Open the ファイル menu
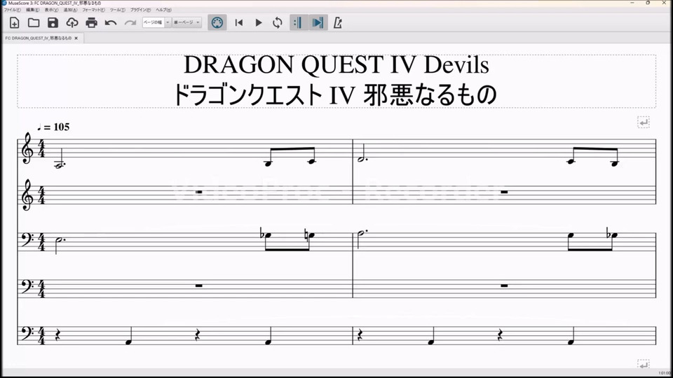 [12, 10]
